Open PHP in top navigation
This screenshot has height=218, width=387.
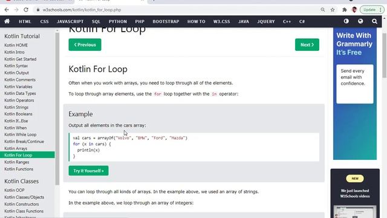tap(140, 22)
